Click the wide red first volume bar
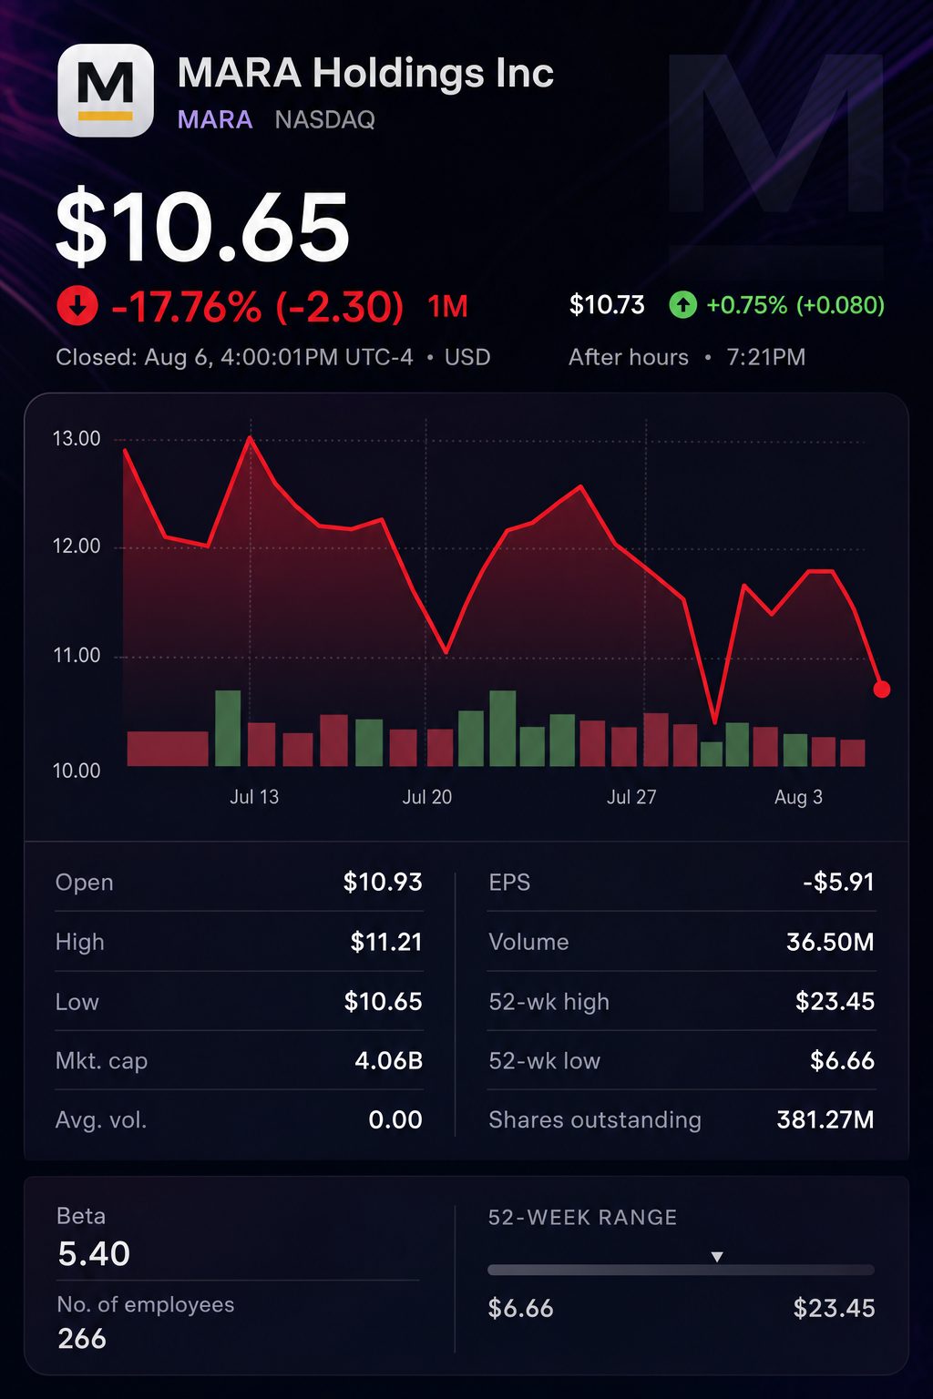Screen dimensions: 933x1399 [x=168, y=749]
